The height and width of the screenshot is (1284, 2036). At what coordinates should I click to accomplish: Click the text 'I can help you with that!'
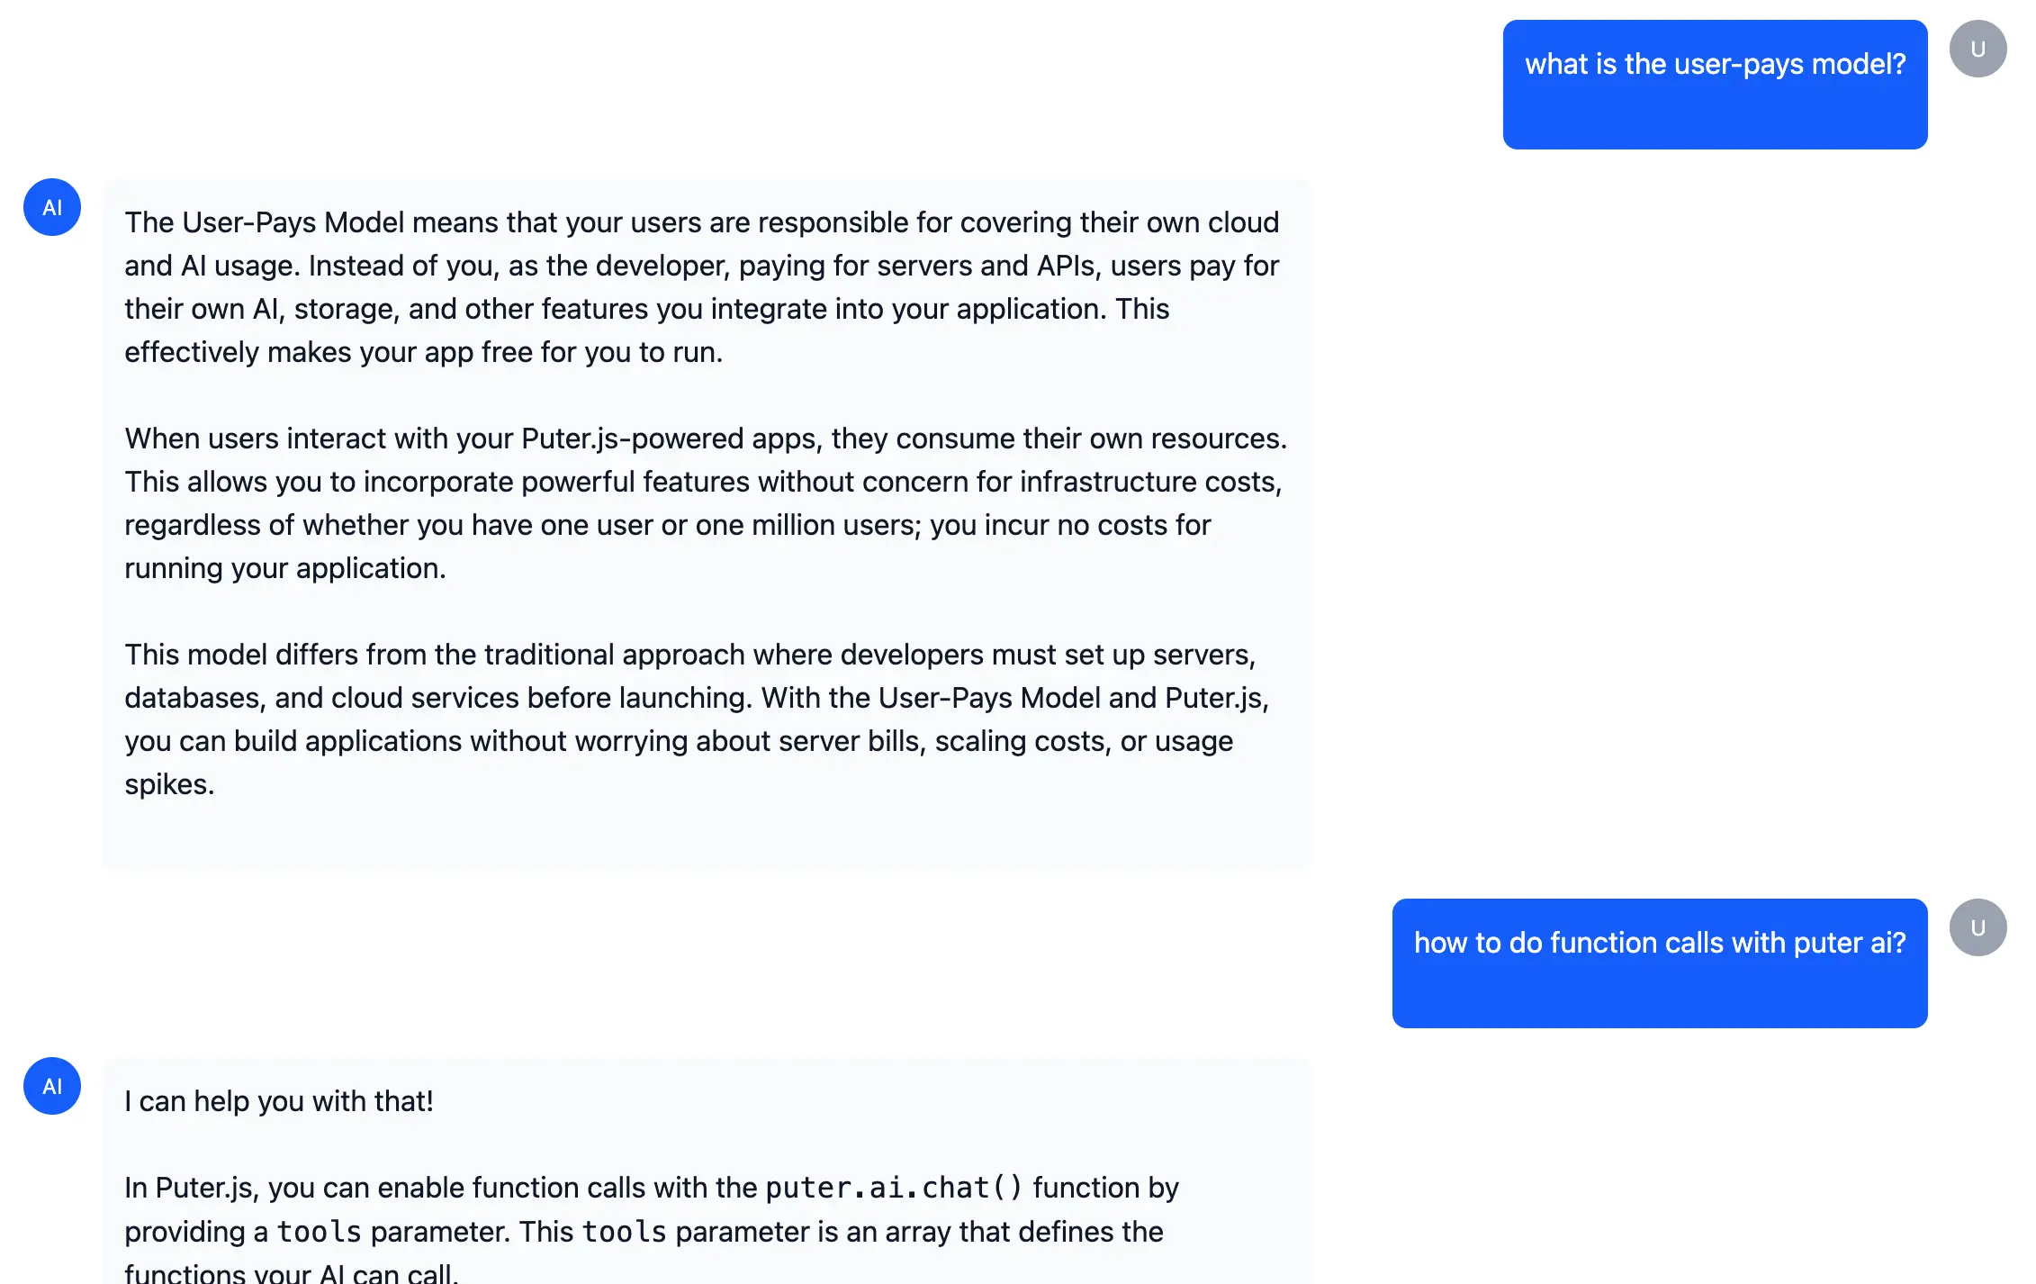279,1100
